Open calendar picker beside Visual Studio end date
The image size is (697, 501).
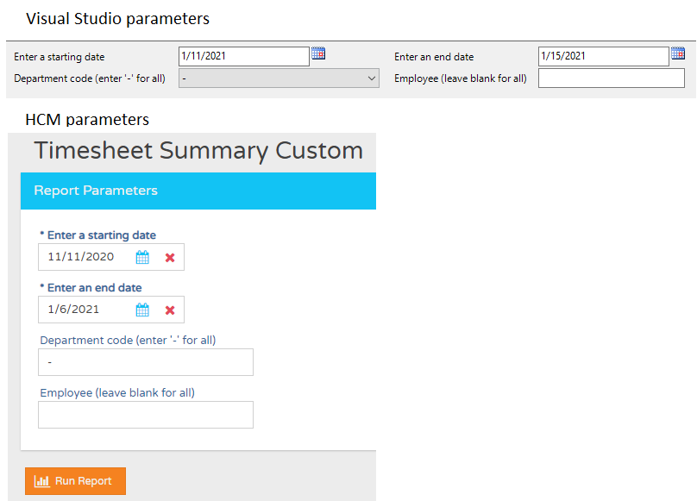pos(678,53)
